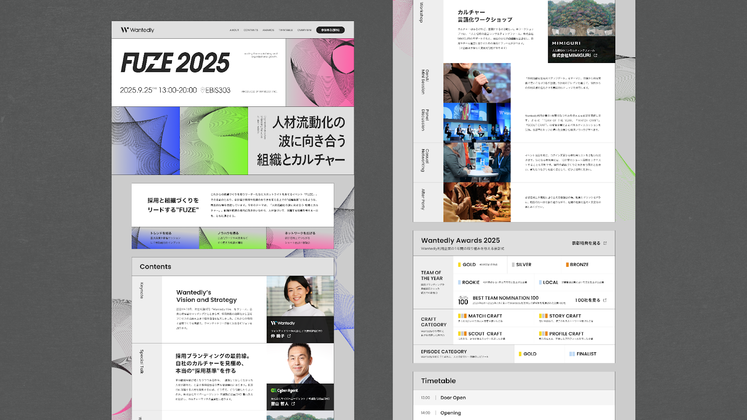Open the external link icon next to 仲 暁子
This screenshot has width=747, height=420.
point(289,336)
